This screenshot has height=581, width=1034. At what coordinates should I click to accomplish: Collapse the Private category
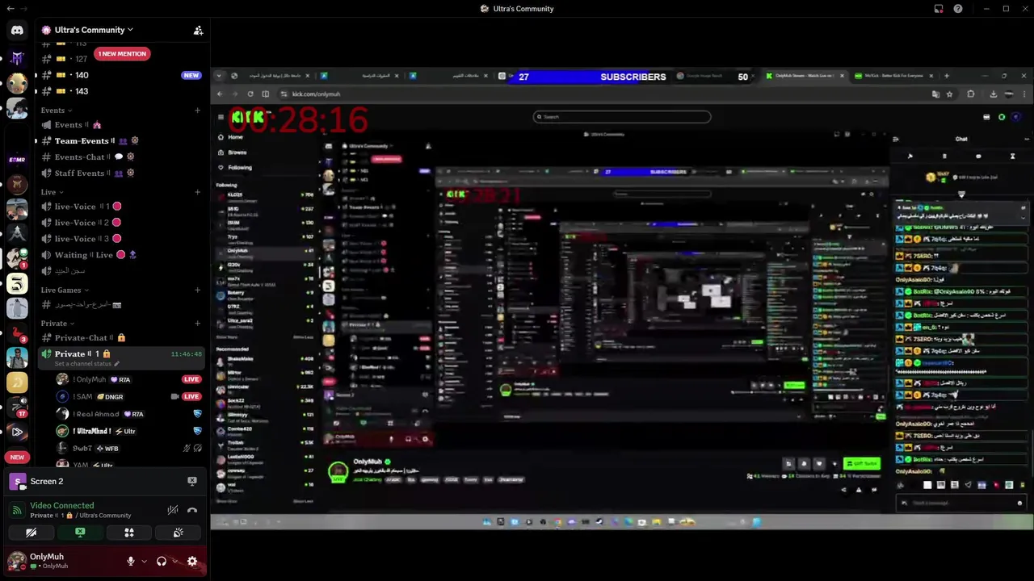pos(57,324)
